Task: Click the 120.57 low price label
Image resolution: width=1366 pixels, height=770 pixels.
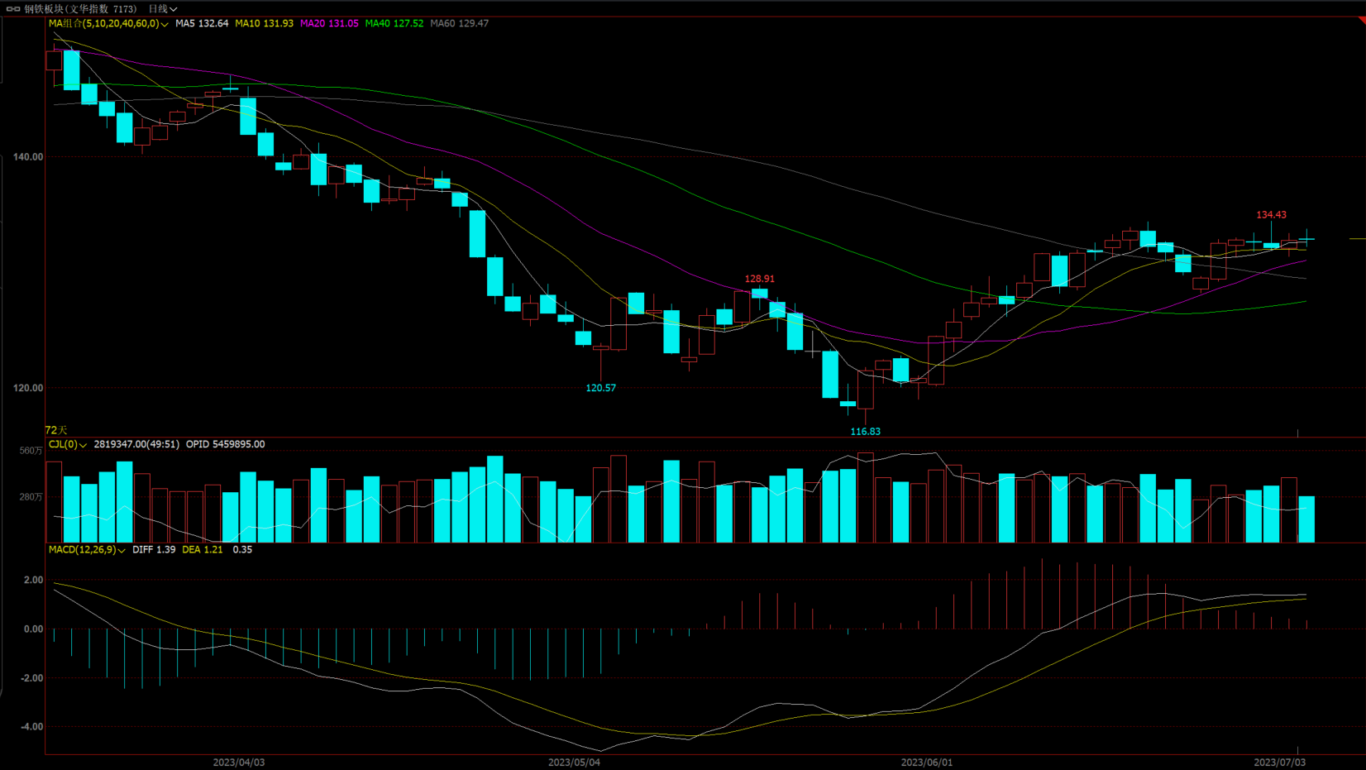Action: tap(601, 388)
